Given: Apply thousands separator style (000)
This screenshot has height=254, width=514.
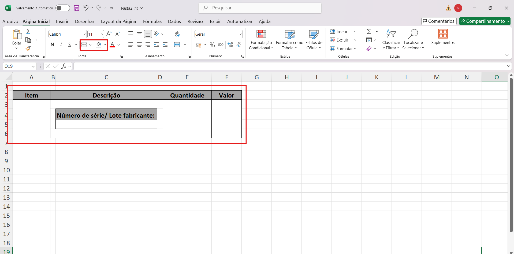Looking at the screenshot, I should tap(221, 45).
